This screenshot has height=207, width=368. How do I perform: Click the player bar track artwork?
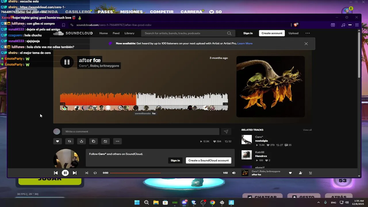coord(245,173)
